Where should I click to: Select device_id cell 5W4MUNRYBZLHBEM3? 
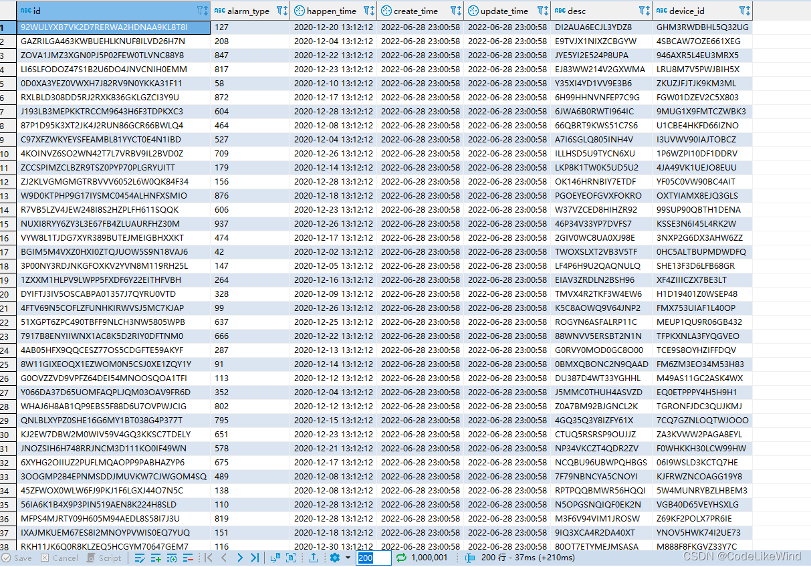702,491
